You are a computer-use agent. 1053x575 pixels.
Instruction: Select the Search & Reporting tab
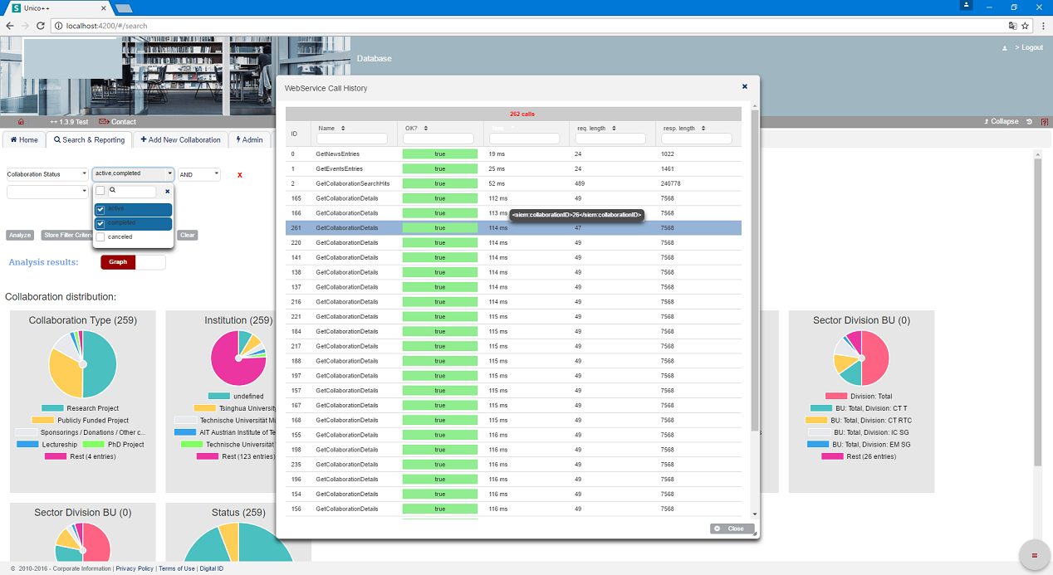[x=89, y=140]
